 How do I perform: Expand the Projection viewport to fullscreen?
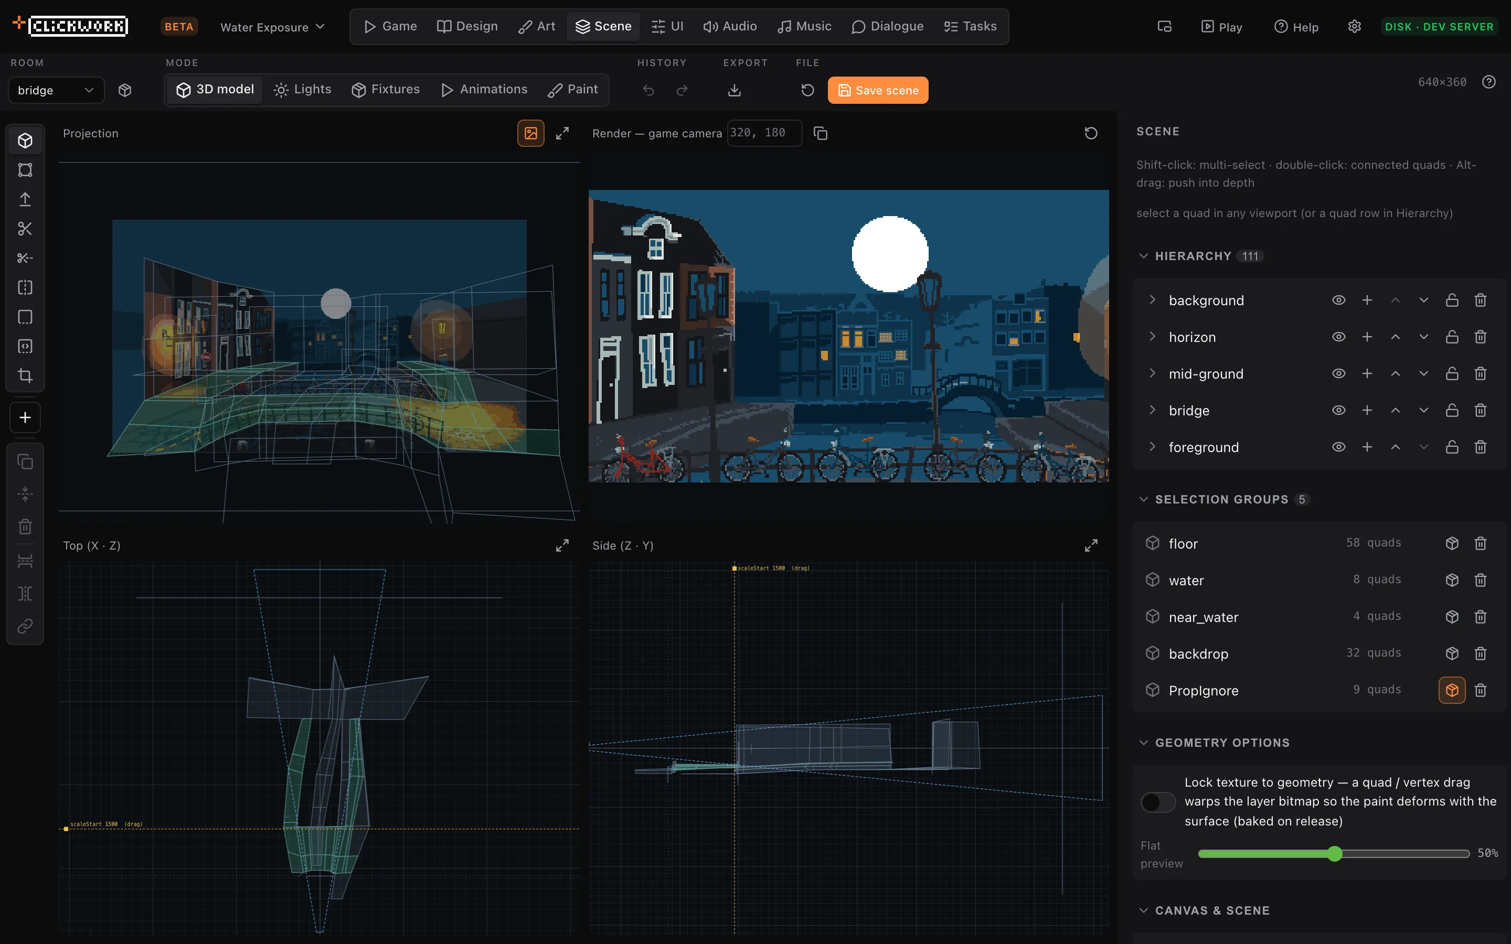pyautogui.click(x=562, y=133)
